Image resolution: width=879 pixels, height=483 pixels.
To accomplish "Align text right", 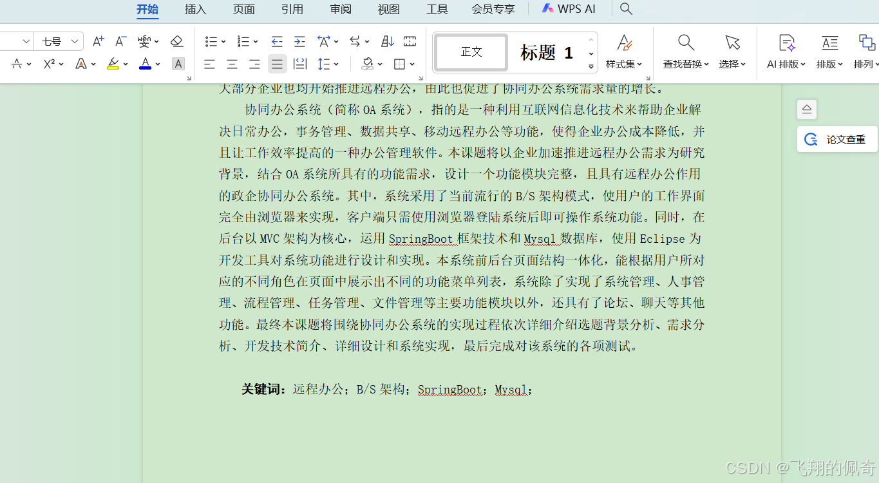I will (x=254, y=64).
